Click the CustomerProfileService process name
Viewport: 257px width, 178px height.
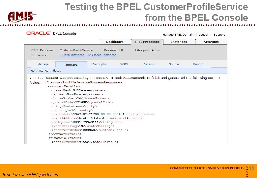point(76,50)
